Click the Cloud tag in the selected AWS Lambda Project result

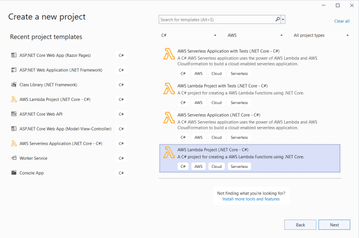[x=216, y=166]
